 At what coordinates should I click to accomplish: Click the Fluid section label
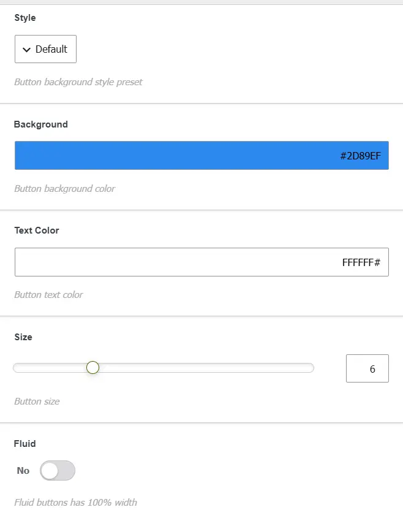(24, 444)
